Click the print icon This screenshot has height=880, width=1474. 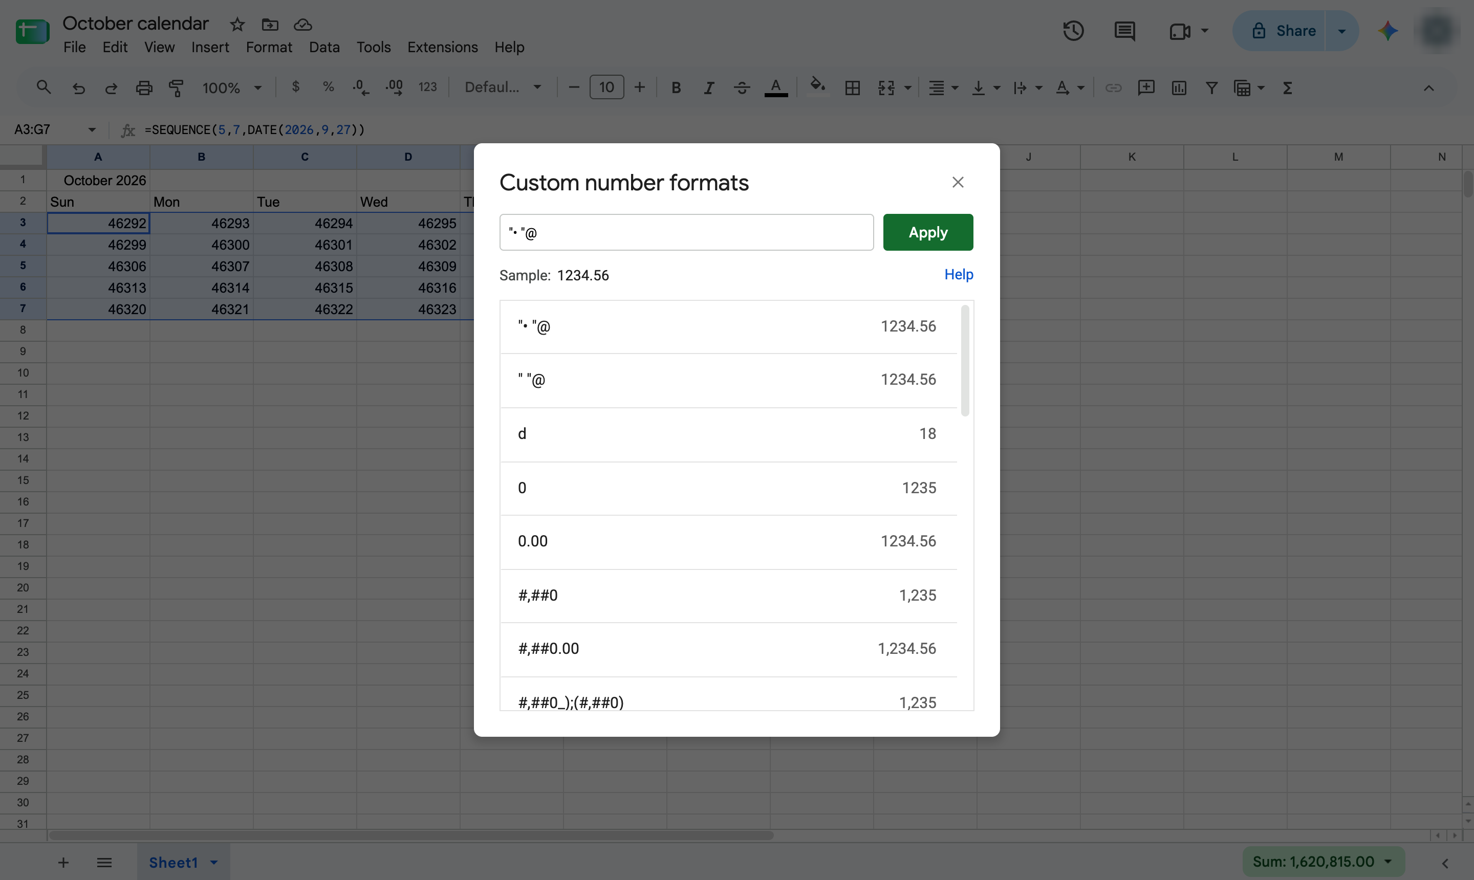click(x=143, y=88)
